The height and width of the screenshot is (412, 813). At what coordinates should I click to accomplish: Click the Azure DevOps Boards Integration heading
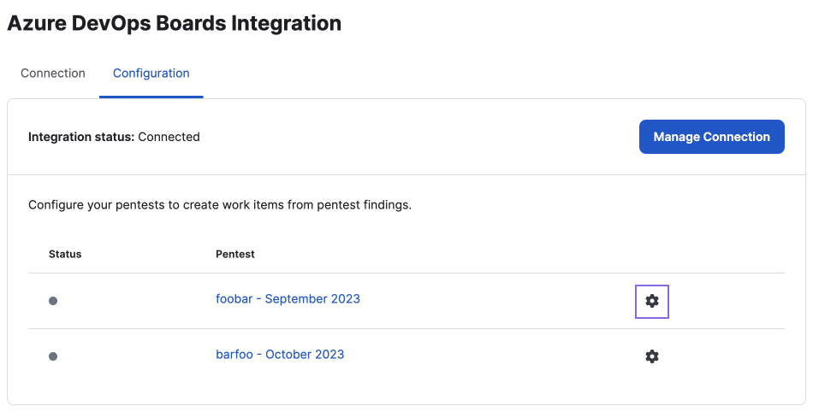(x=175, y=23)
